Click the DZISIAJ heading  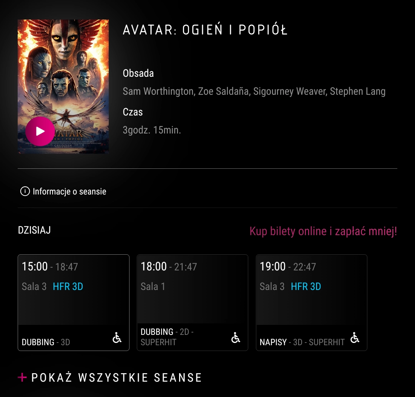pyautogui.click(x=35, y=230)
